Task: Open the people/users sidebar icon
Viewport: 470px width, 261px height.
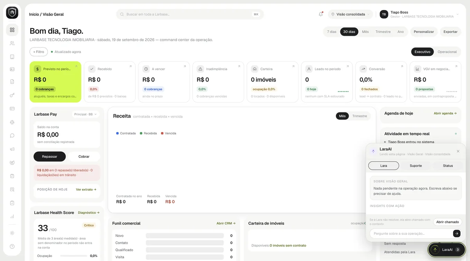Action: pos(12,43)
